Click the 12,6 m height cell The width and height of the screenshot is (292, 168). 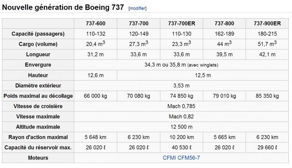(95, 75)
